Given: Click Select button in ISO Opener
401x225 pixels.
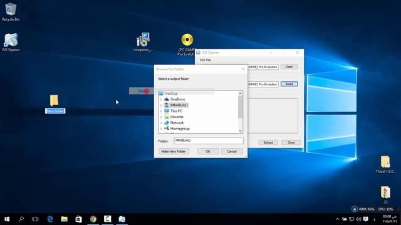Looking at the screenshot, I should click(x=289, y=84).
